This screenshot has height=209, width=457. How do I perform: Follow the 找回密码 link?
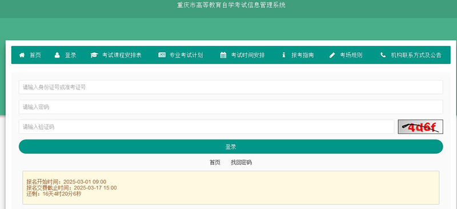241,162
